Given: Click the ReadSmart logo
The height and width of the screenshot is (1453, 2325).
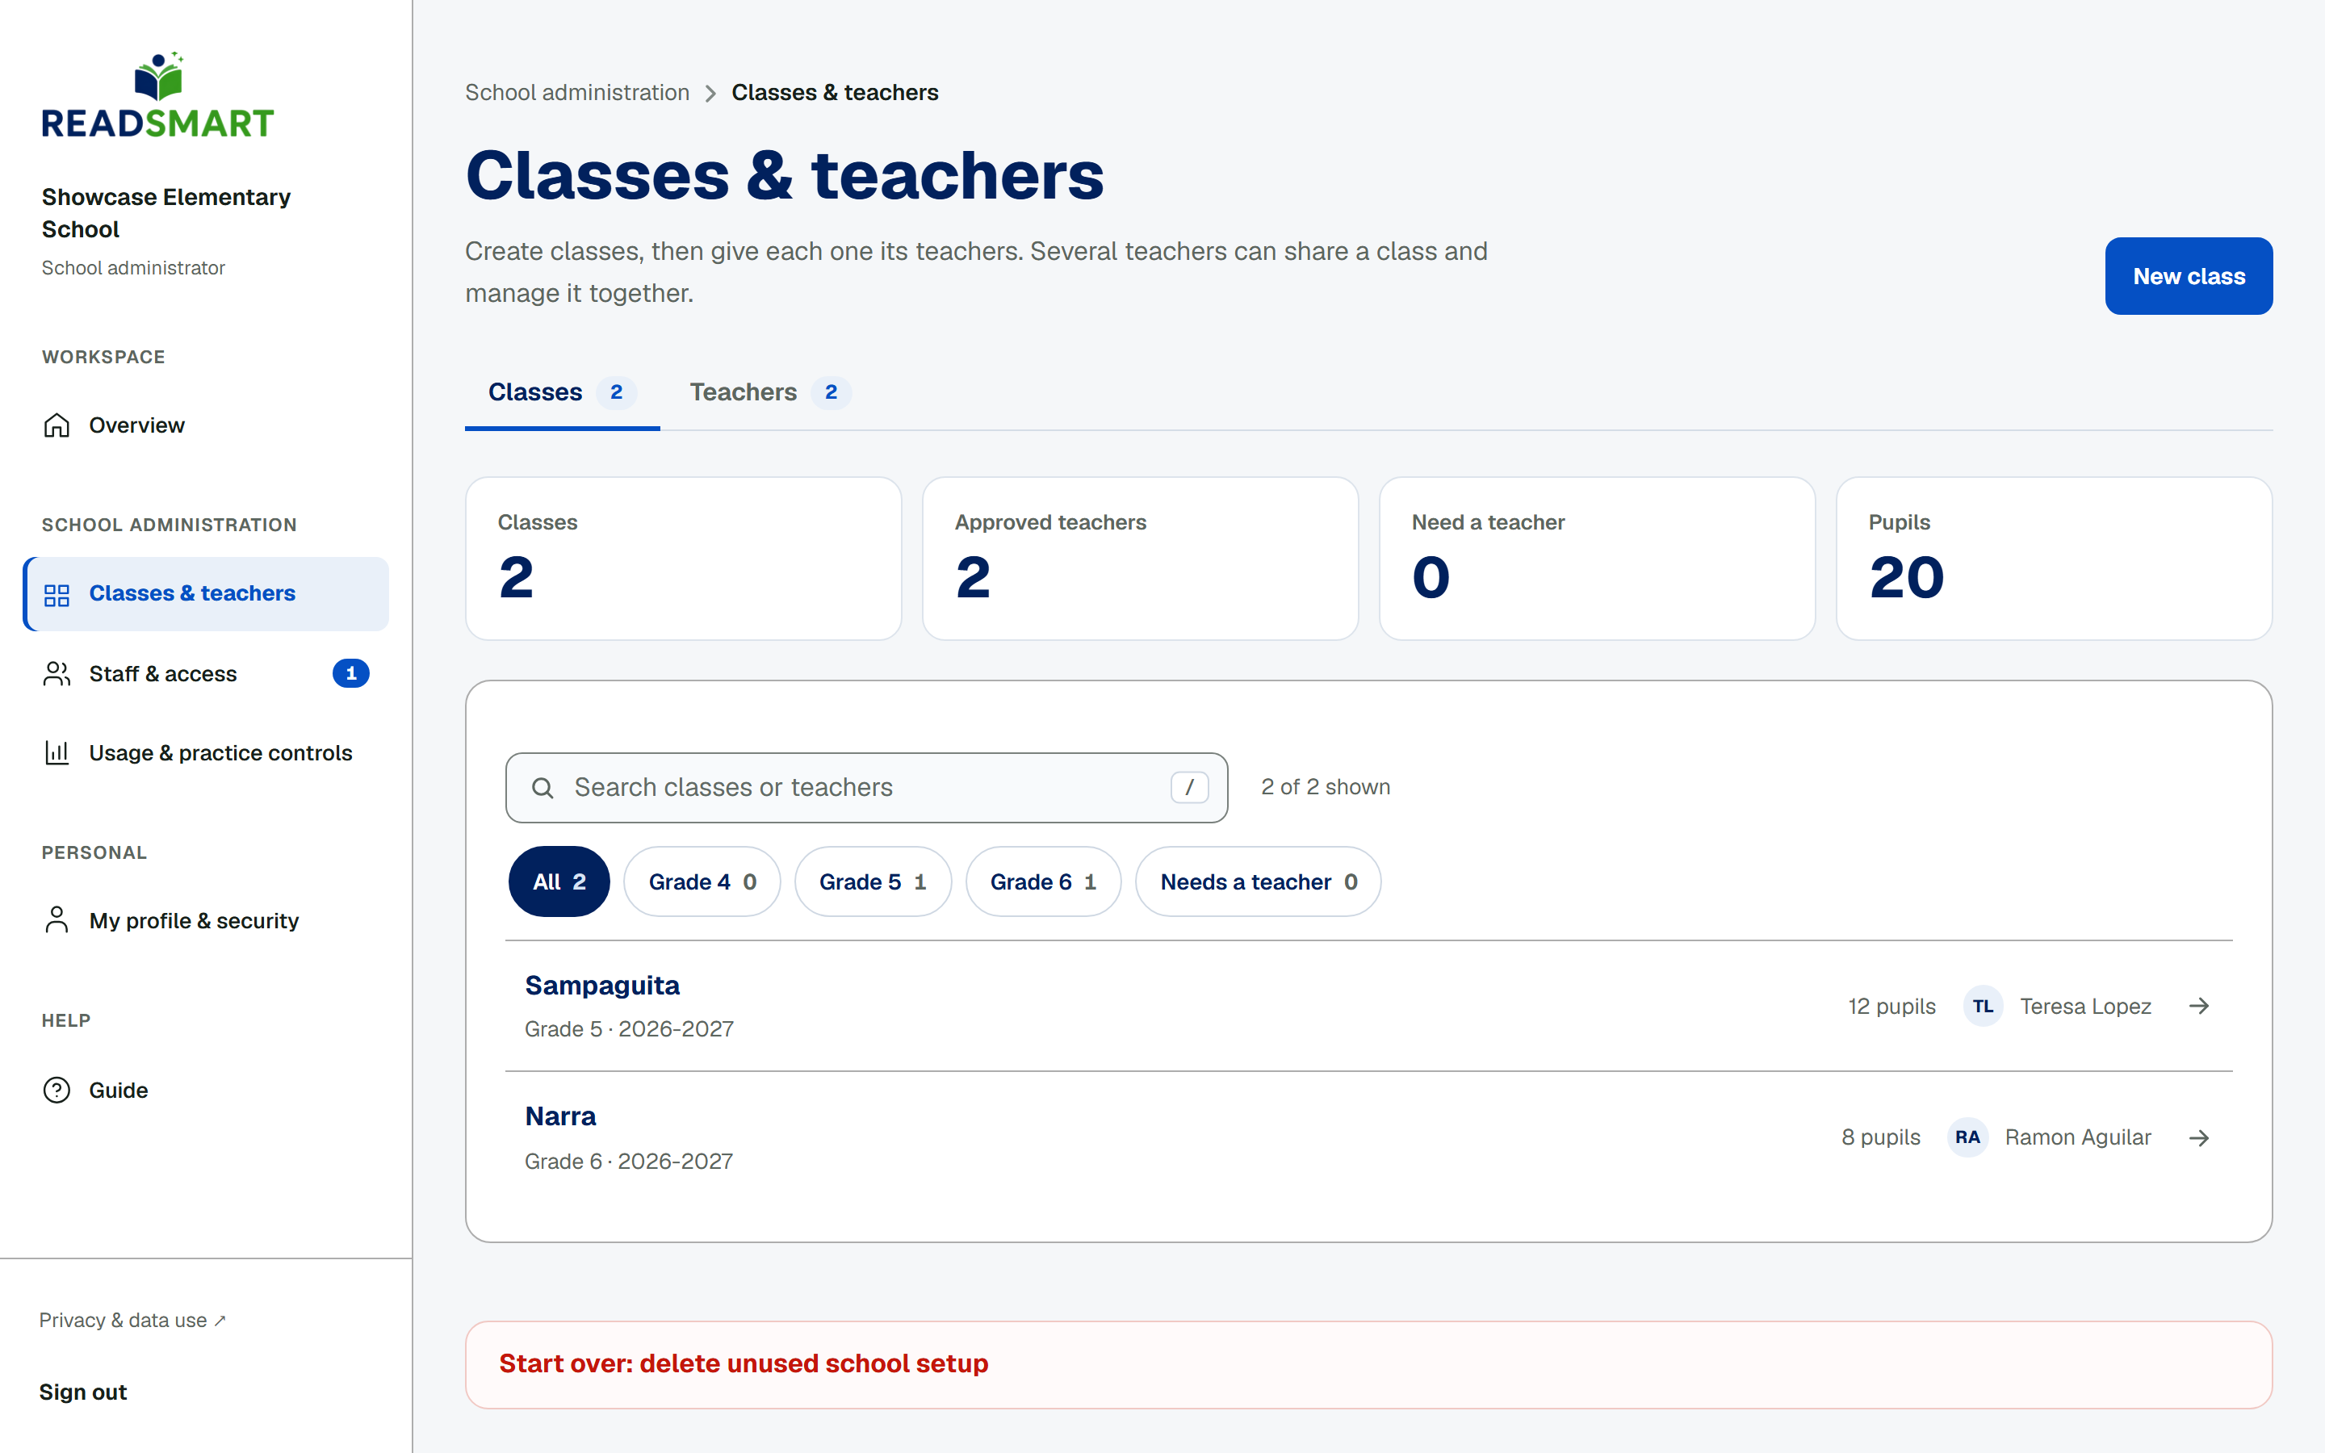Looking at the screenshot, I should click(157, 95).
